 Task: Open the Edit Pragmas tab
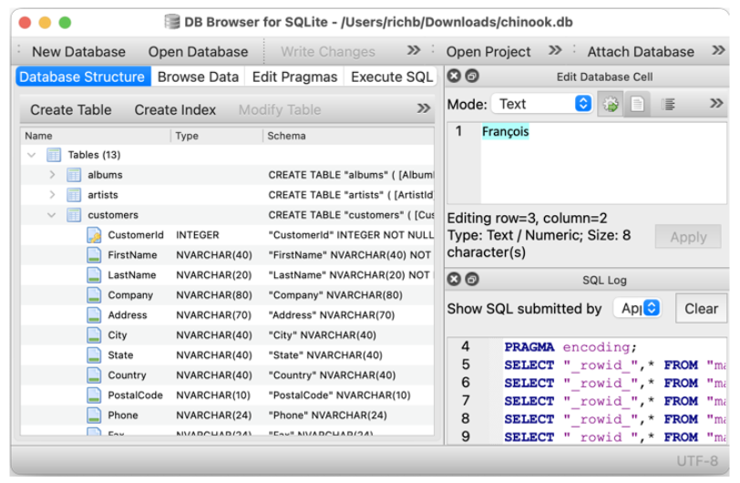[294, 77]
